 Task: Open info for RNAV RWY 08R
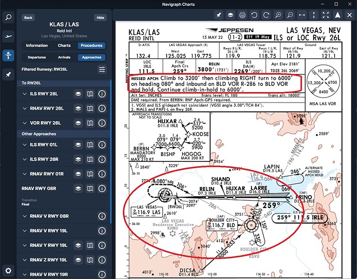coord(102,188)
